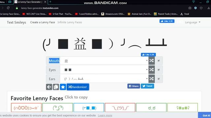This screenshot has height=118, width=211.
Task: Open the browser downloads icon
Action: 209,8
